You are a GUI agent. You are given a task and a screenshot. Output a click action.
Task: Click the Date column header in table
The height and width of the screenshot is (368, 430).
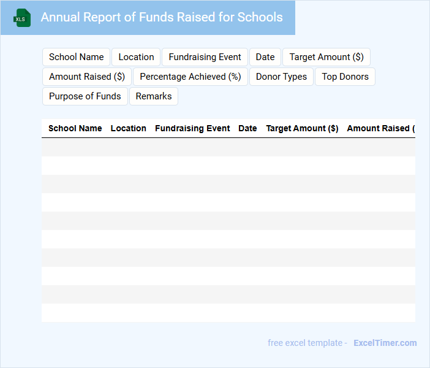(247, 128)
